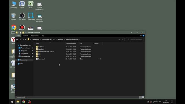Image resolution: width=185 pixels, height=104 pixels.
Task: Open File Explorer on taskbar
Action: pyautogui.click(x=18, y=102)
